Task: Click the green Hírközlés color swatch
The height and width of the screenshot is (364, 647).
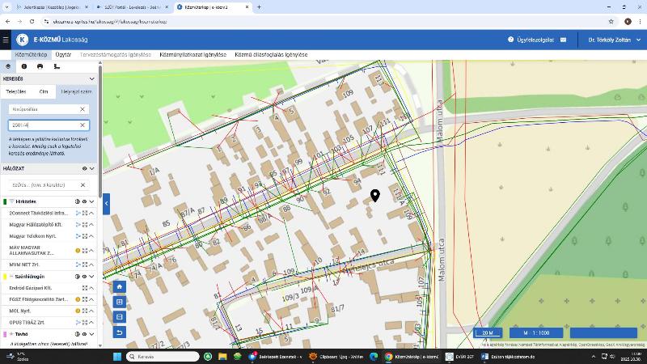Action: (5, 201)
